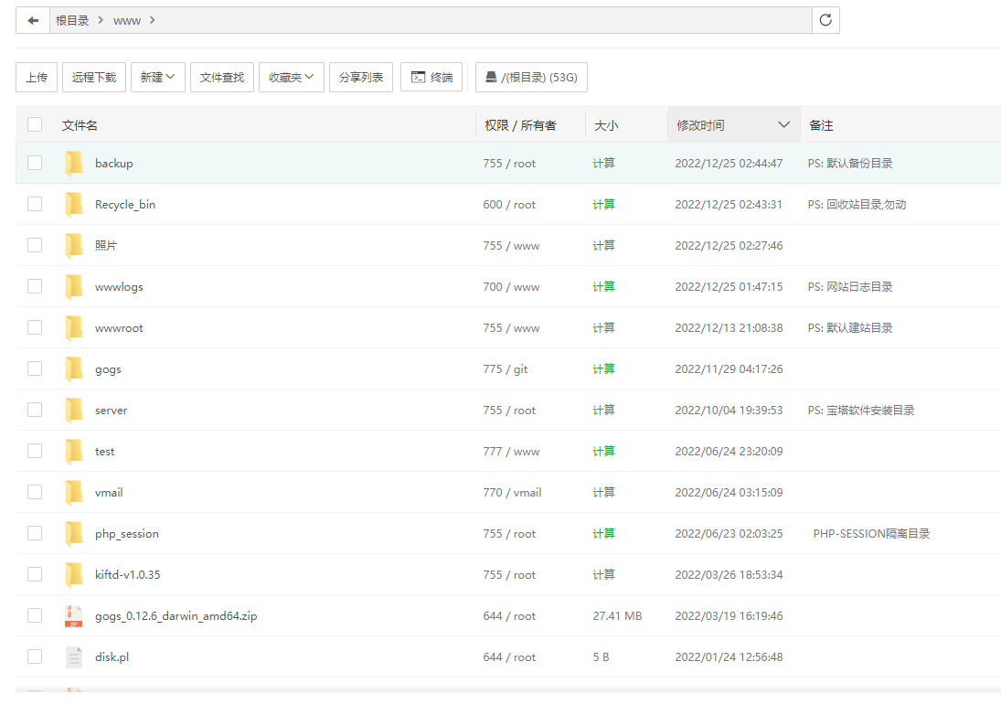Check the wwwlogs row checkbox
Screen dimensions: 1001x715
coord(35,286)
